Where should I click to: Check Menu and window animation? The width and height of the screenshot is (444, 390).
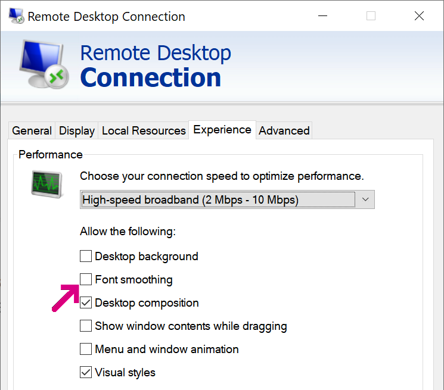coord(86,350)
